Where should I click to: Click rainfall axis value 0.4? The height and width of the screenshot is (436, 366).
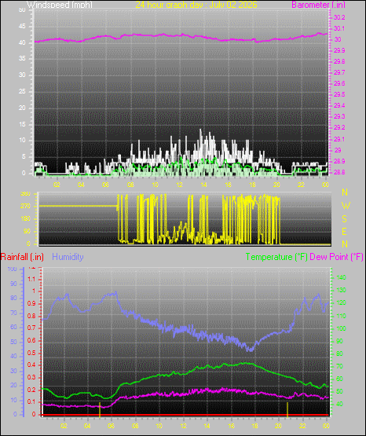31,365
